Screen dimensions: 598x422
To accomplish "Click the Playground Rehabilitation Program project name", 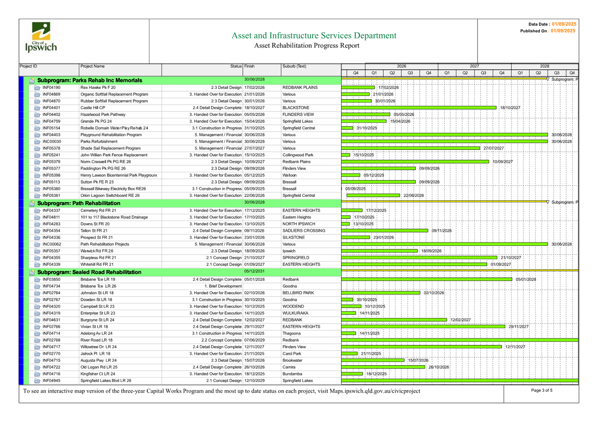I will click(111, 135).
